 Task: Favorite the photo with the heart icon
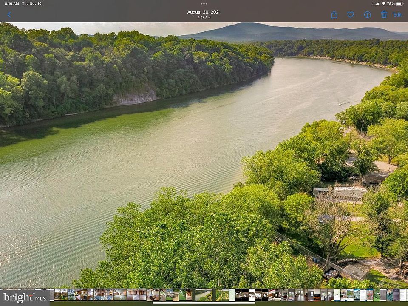click(351, 15)
